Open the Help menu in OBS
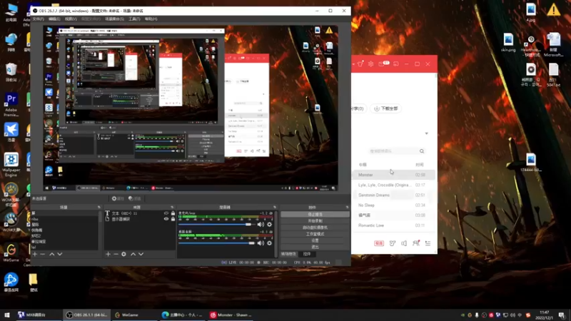This screenshot has height=321, width=571. pos(151,19)
